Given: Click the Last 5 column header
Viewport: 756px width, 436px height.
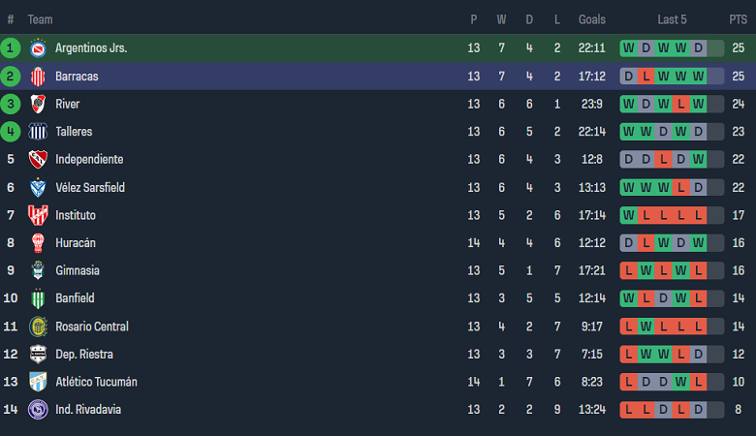Looking at the screenshot, I should click(x=672, y=19).
